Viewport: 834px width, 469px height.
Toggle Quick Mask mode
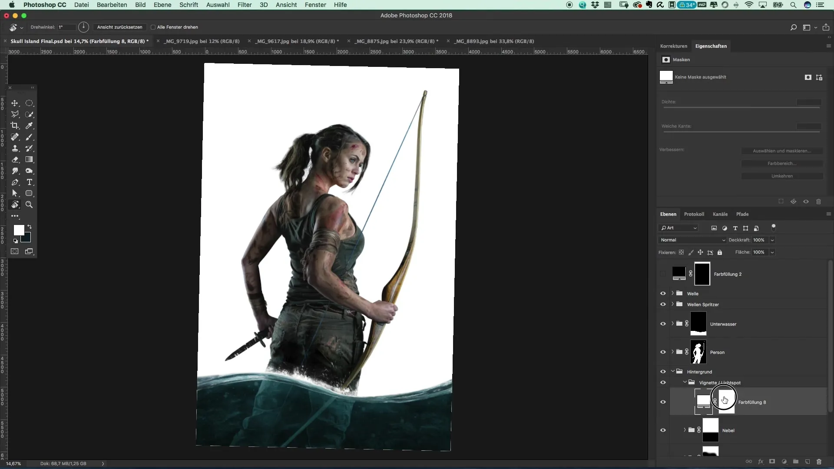15,251
